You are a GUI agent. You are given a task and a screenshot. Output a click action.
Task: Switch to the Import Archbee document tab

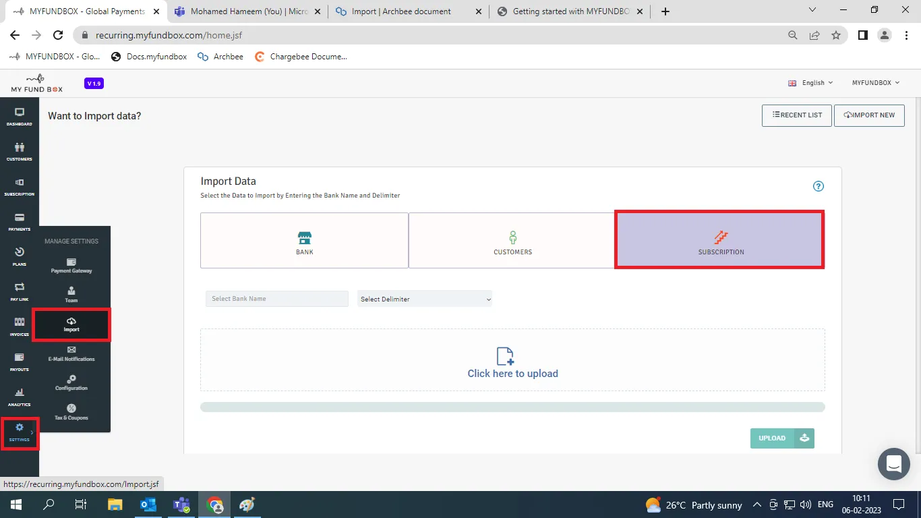407,11
